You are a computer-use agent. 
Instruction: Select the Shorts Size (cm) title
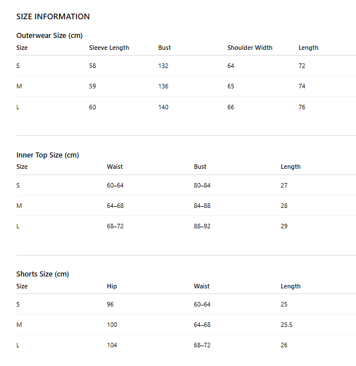[x=42, y=274]
